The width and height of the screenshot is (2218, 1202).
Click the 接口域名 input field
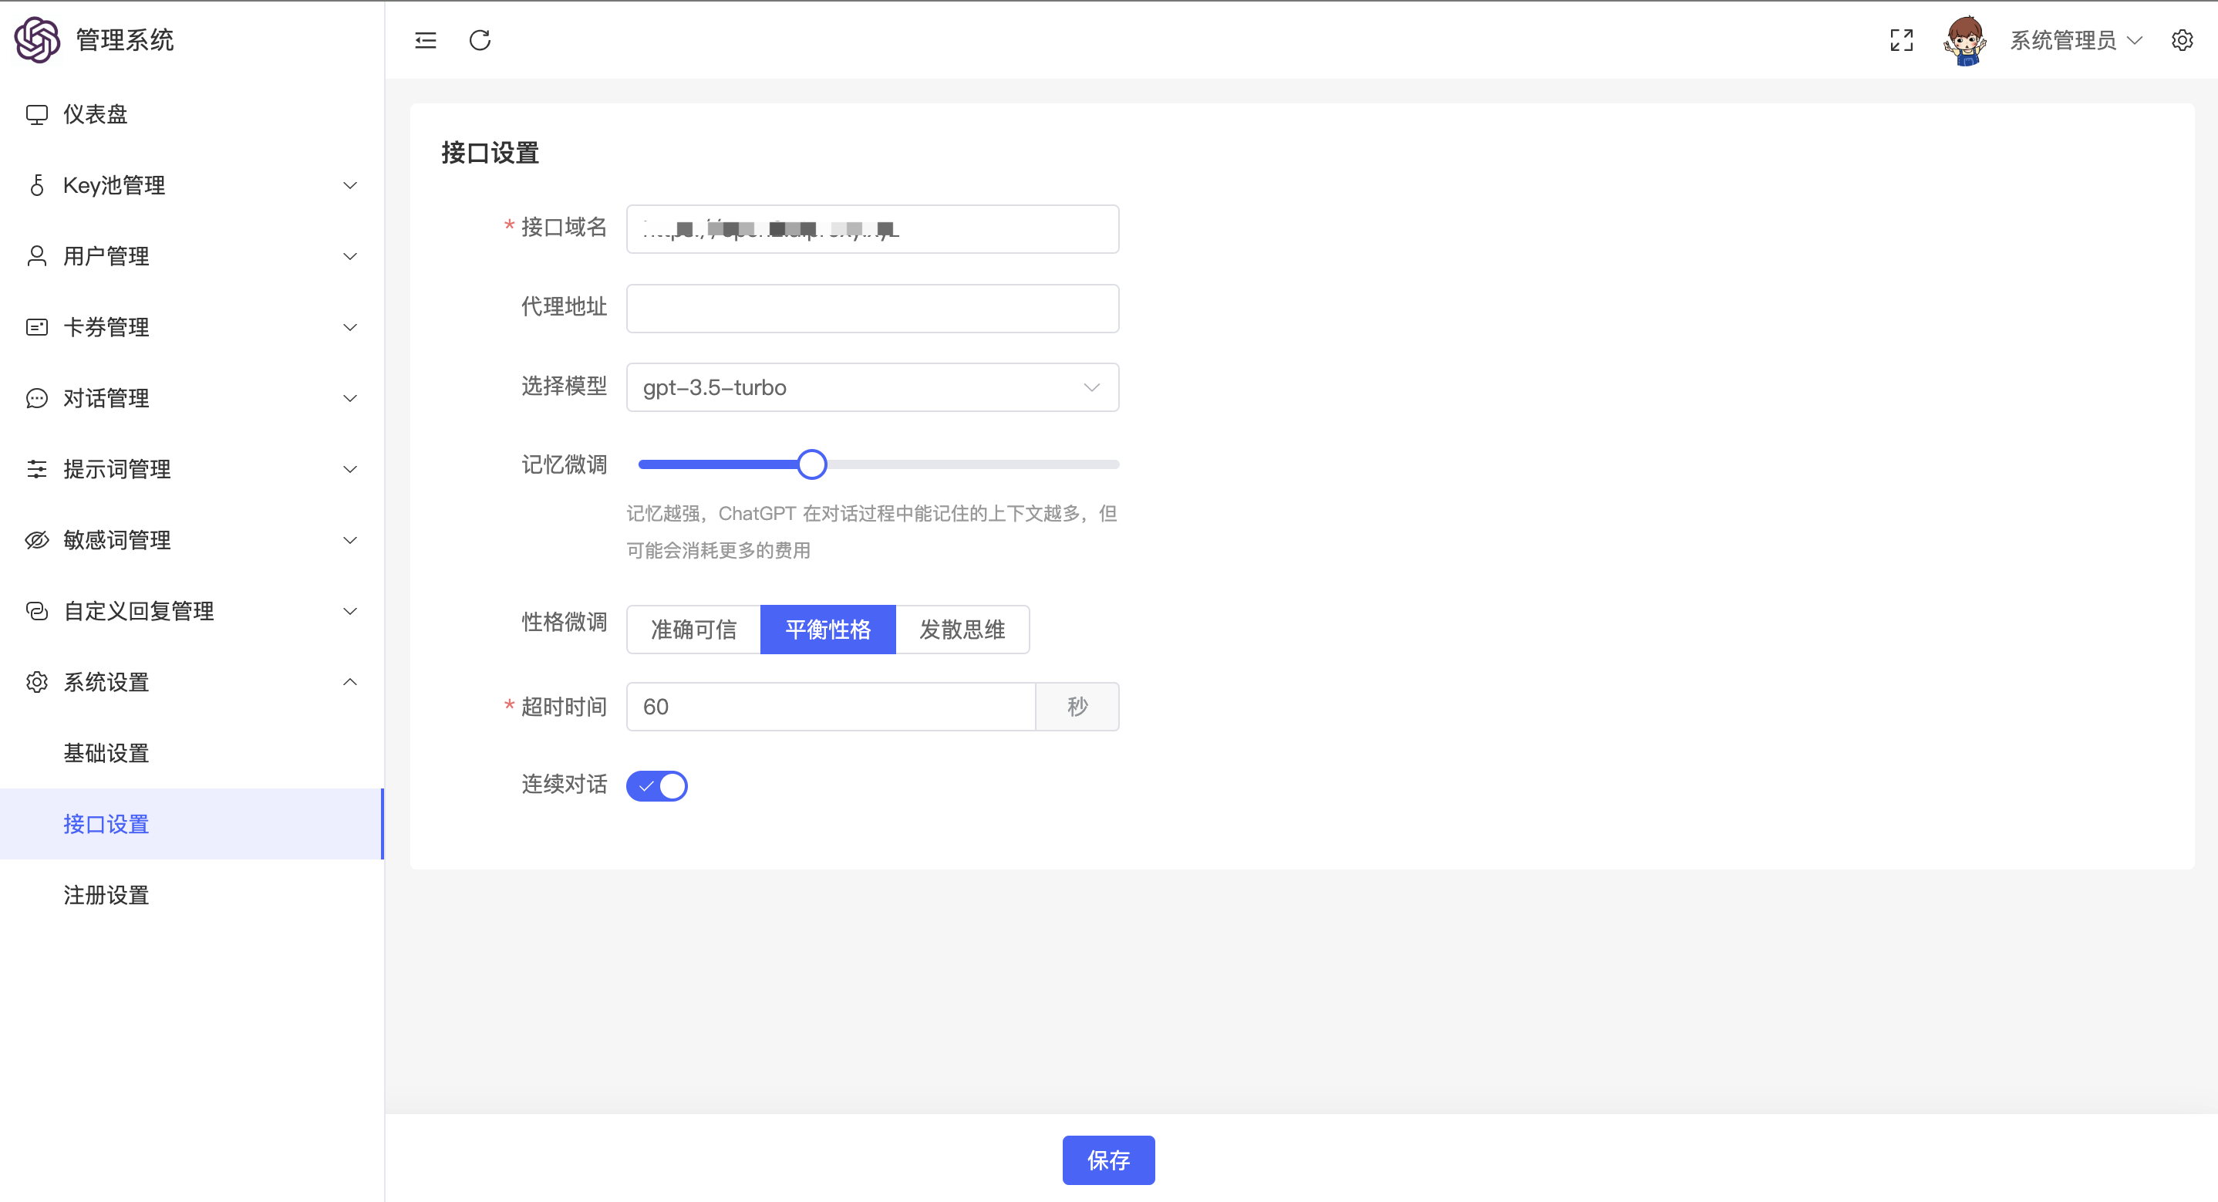(872, 229)
